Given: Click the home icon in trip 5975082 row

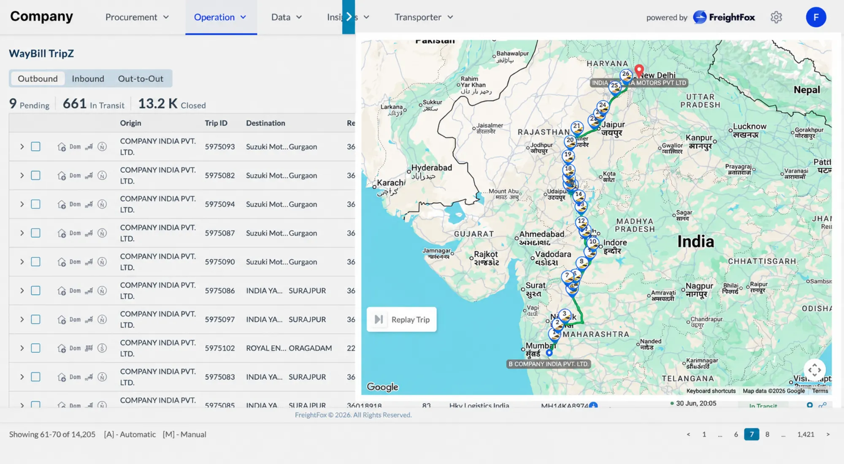Looking at the screenshot, I should coord(62,175).
